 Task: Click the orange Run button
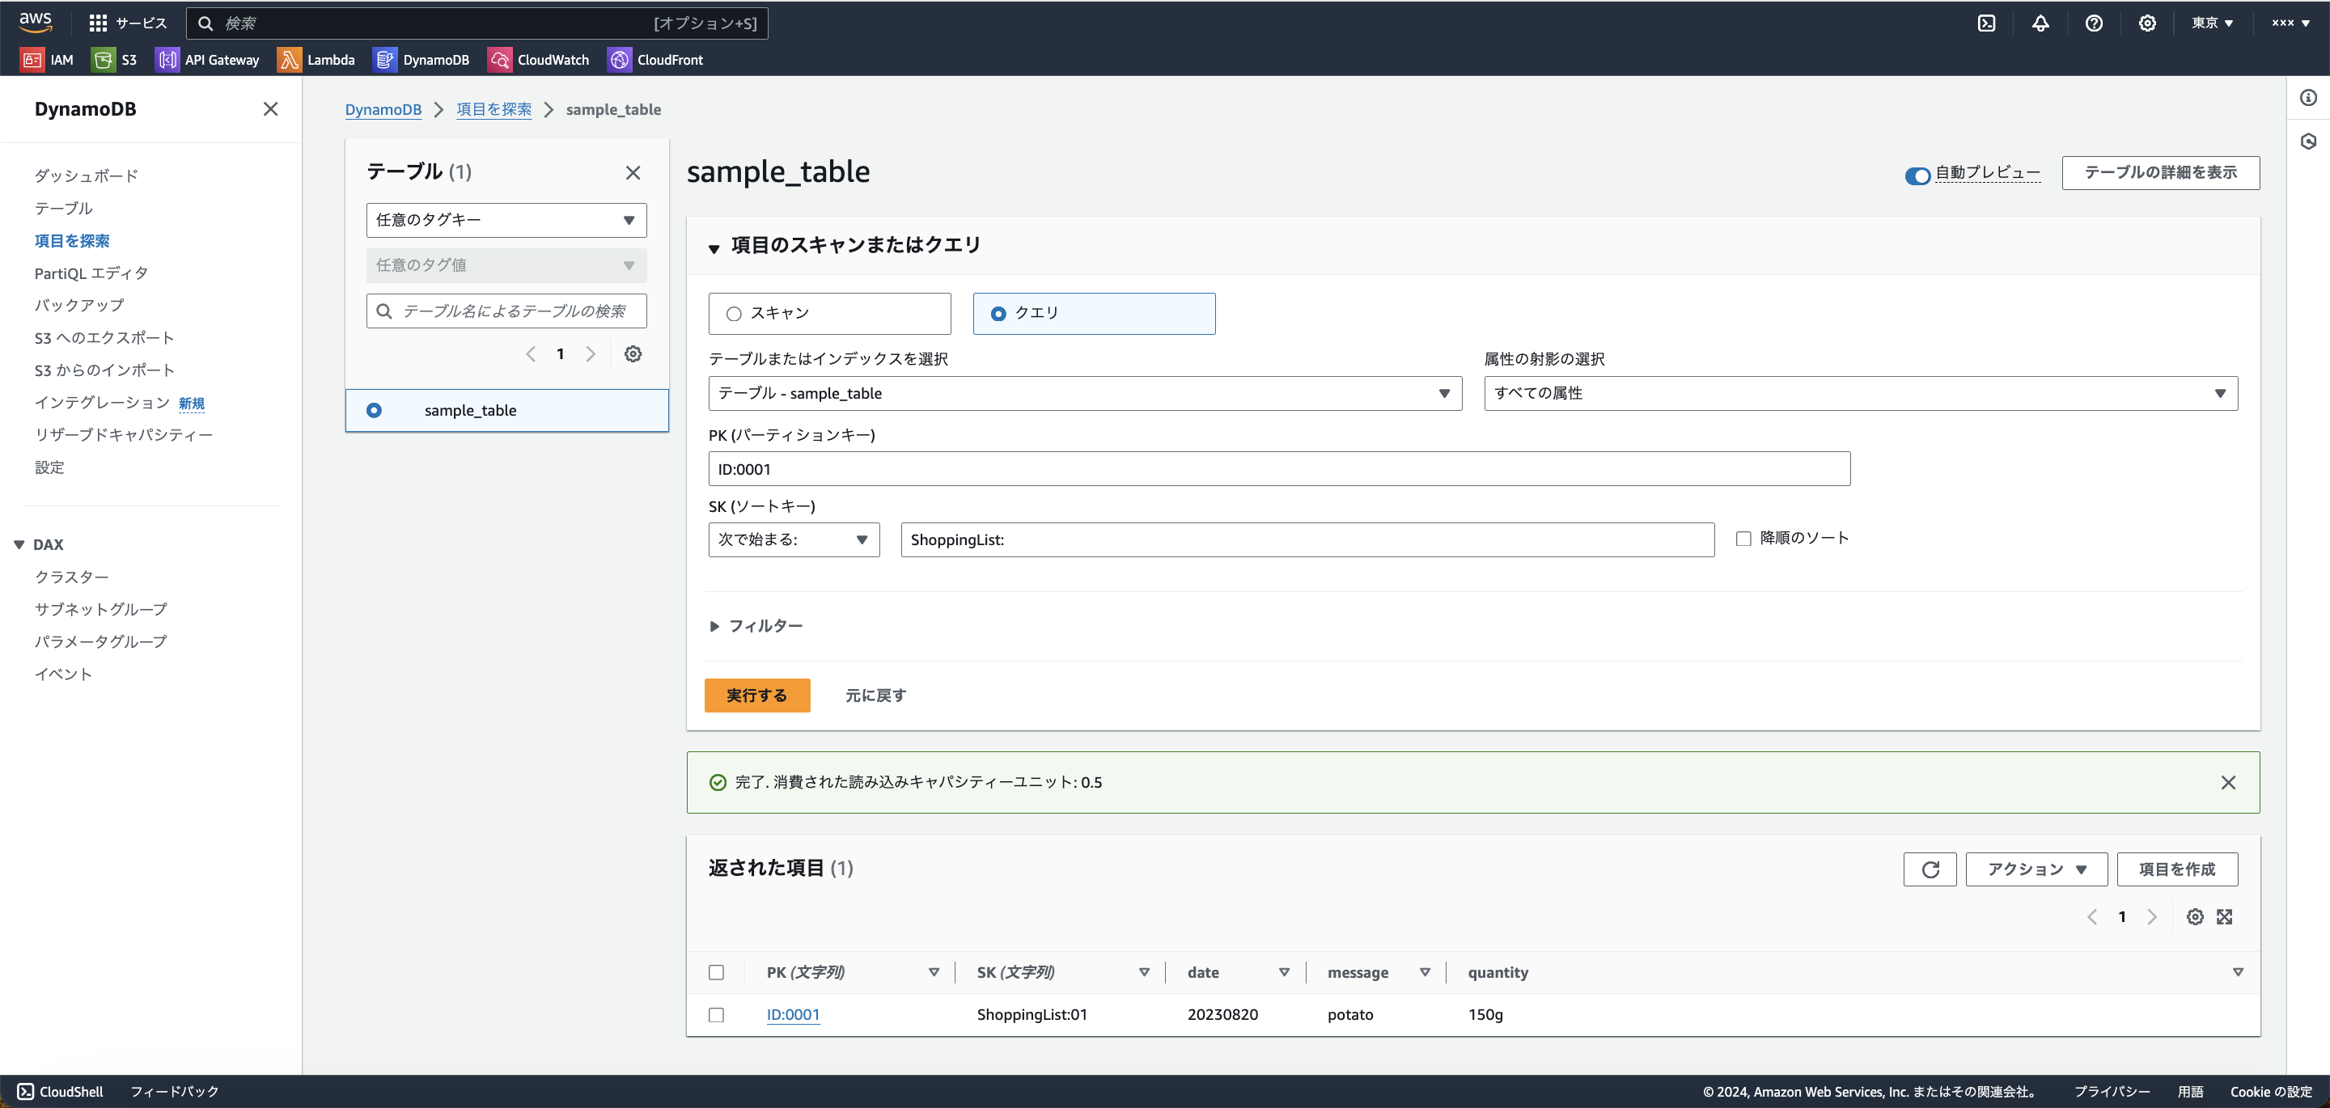[757, 696]
